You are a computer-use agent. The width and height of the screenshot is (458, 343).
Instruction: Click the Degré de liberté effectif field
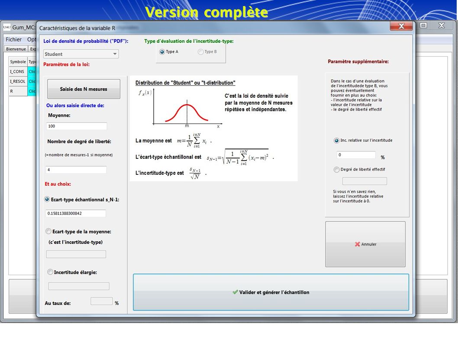364,181
